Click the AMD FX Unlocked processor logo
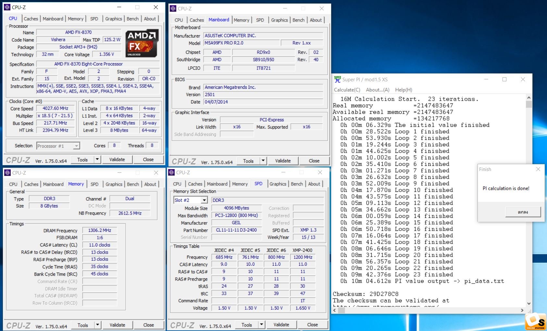The image size is (547, 331). click(142, 43)
